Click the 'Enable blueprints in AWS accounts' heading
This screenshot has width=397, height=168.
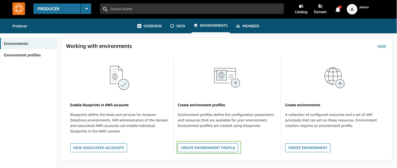click(x=99, y=105)
